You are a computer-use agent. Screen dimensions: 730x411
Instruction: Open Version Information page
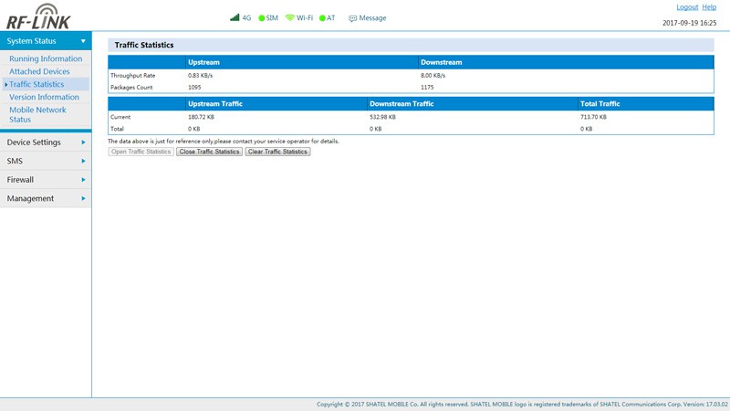pyautogui.click(x=44, y=97)
